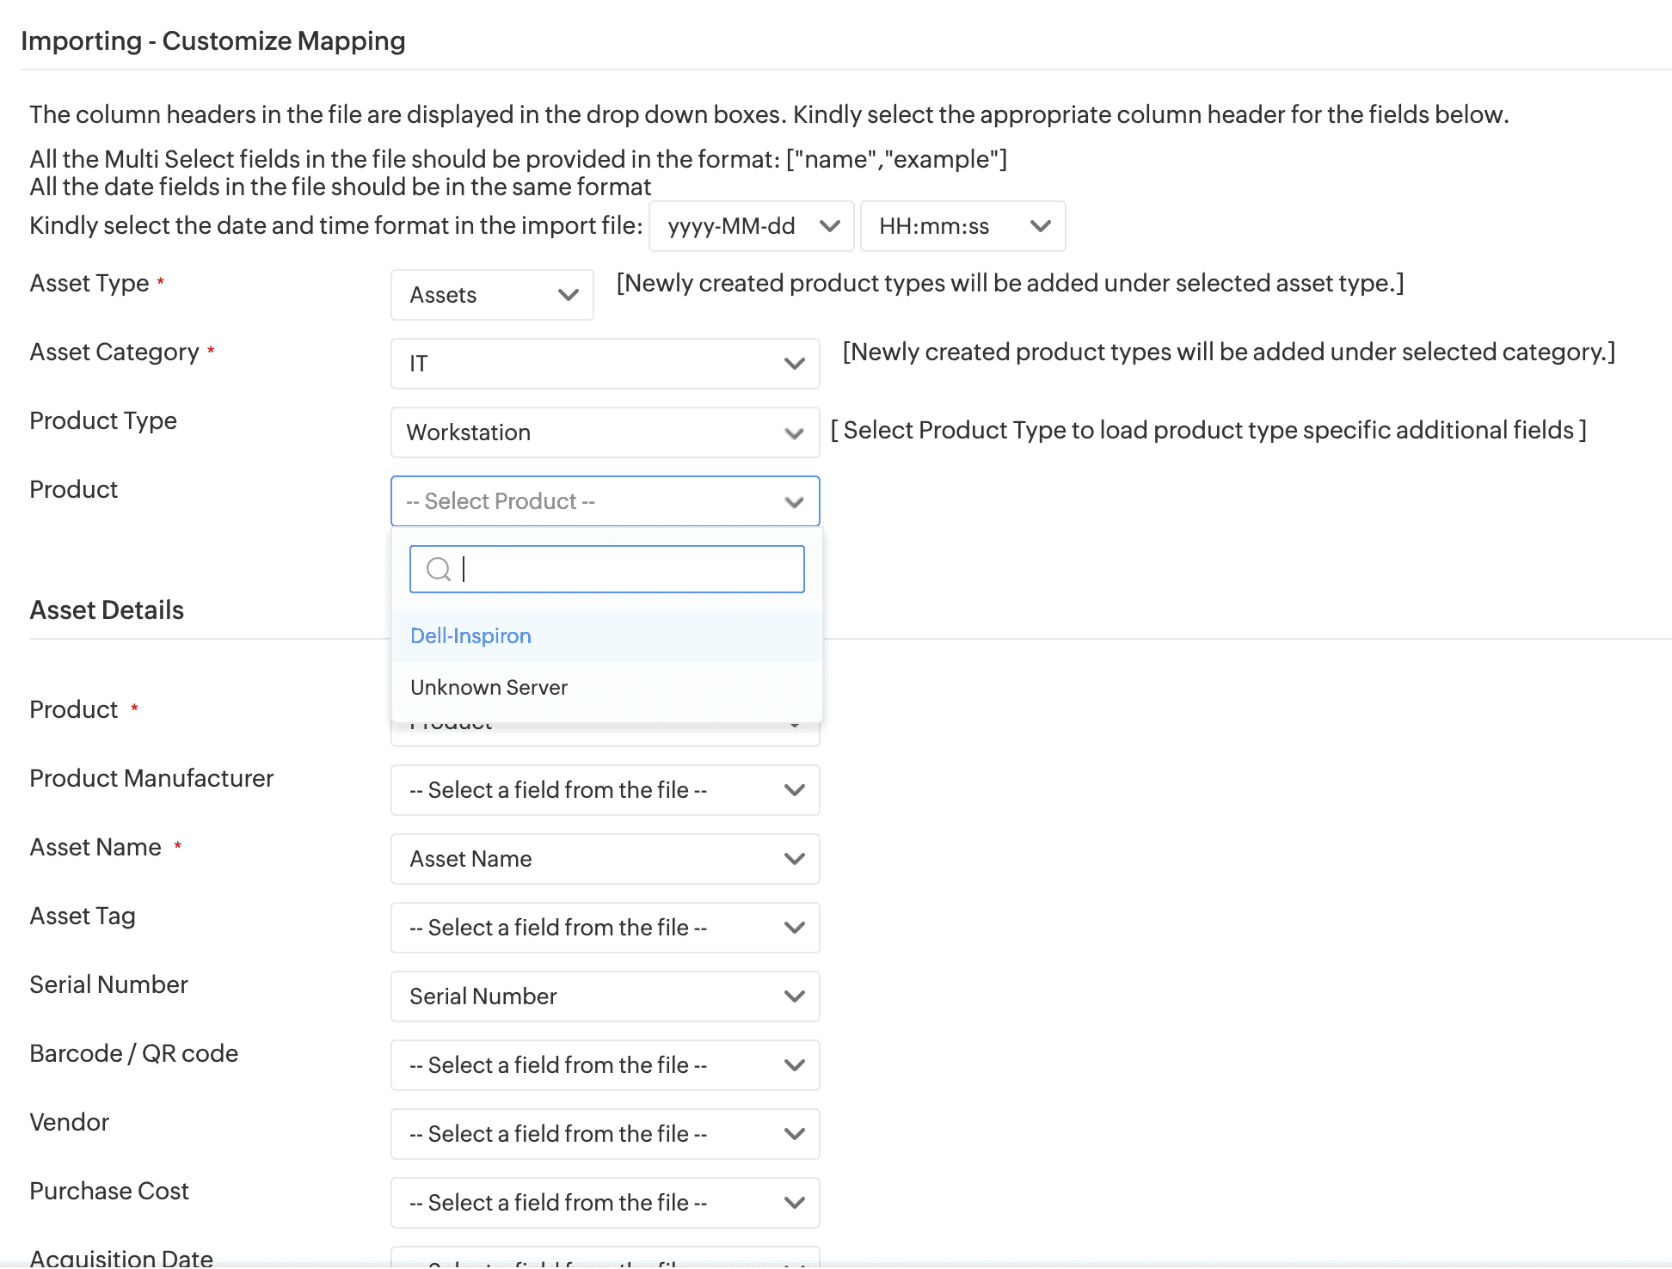Click chevron icon on Asset Category dropdown
The width and height of the screenshot is (1672, 1269).
pyautogui.click(x=795, y=364)
